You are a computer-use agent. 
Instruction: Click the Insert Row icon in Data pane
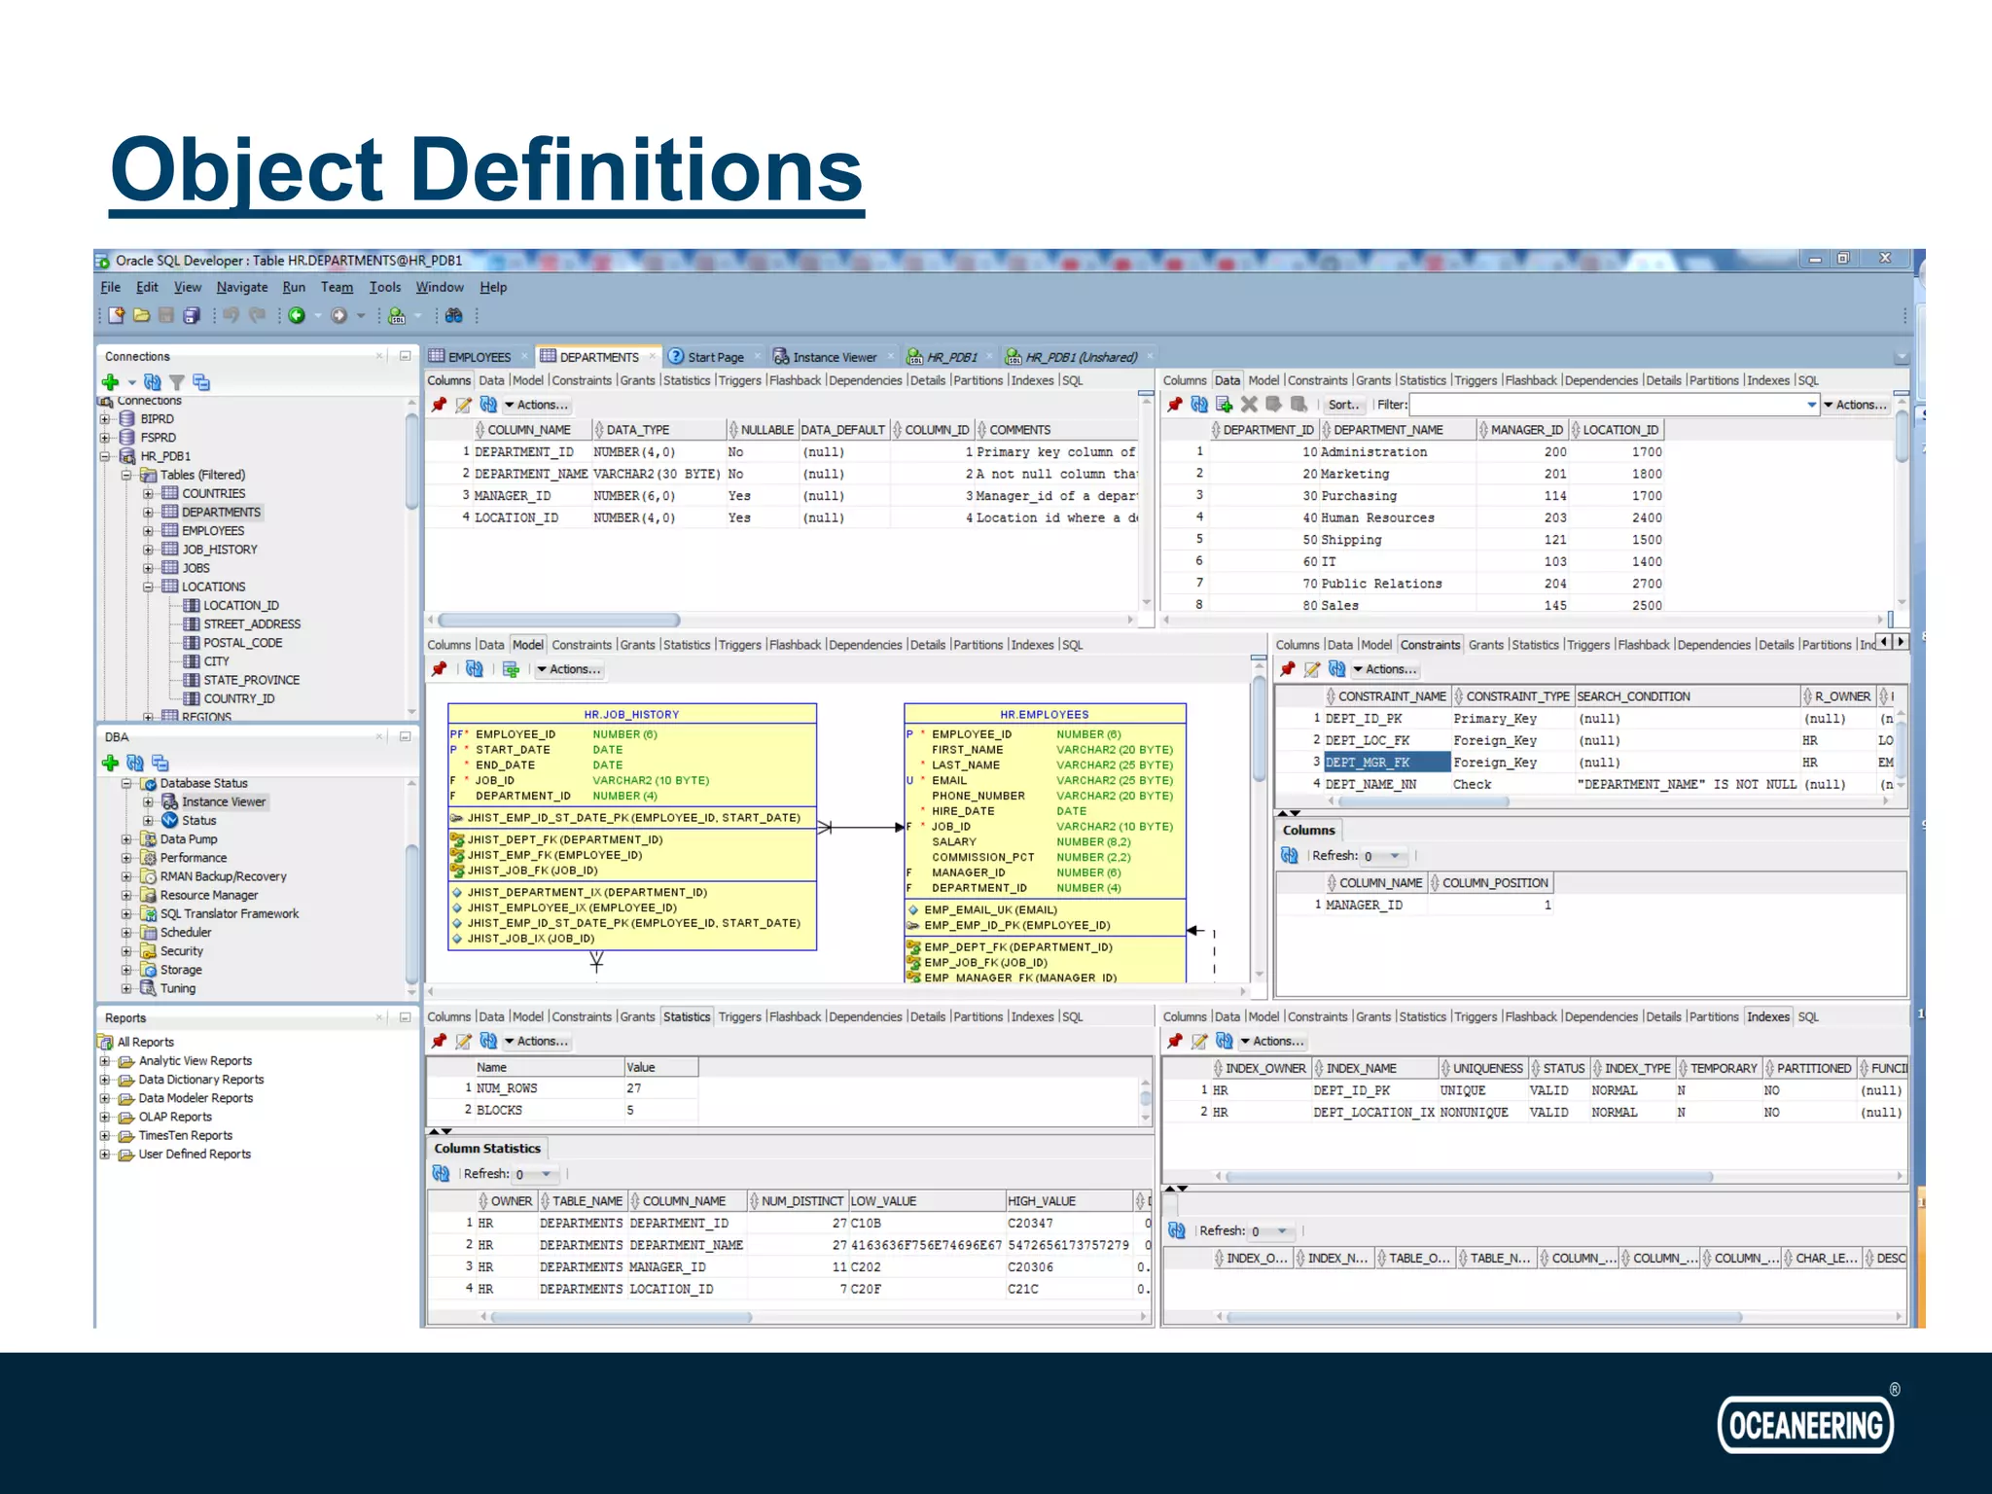1225,405
